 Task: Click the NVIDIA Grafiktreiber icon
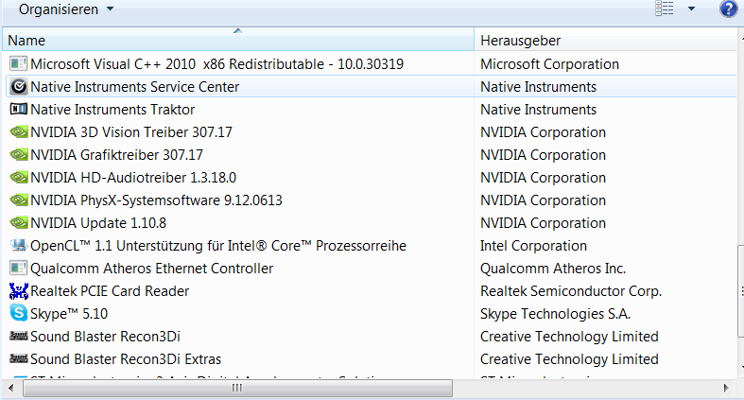pos(19,155)
